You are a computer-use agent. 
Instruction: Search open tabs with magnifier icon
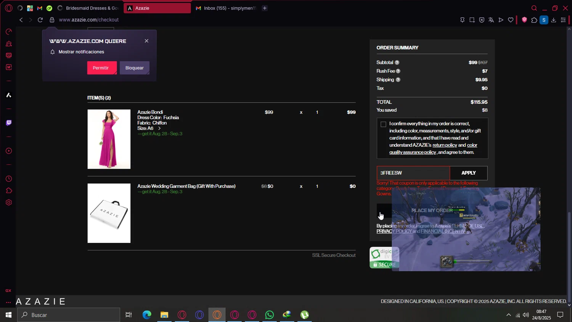(x=534, y=8)
